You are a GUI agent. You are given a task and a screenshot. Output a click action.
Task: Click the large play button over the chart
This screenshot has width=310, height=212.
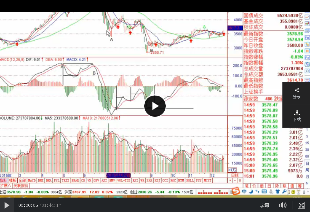tap(155, 106)
